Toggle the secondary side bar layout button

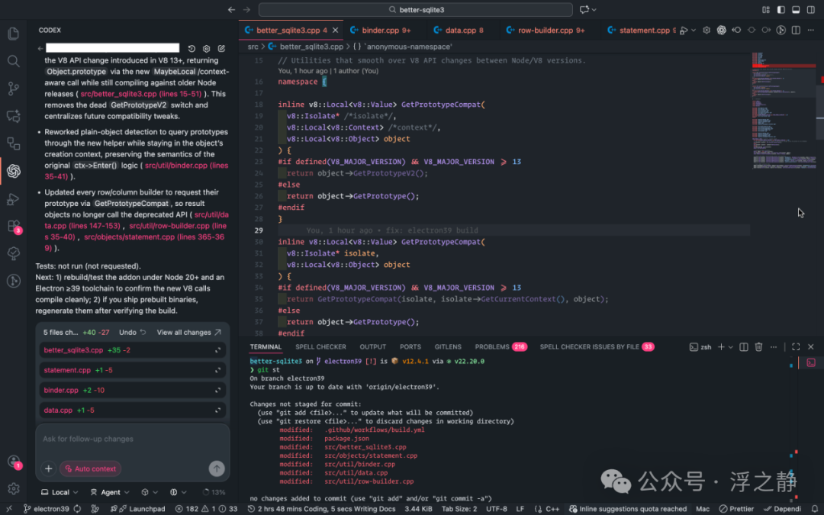click(811, 9)
